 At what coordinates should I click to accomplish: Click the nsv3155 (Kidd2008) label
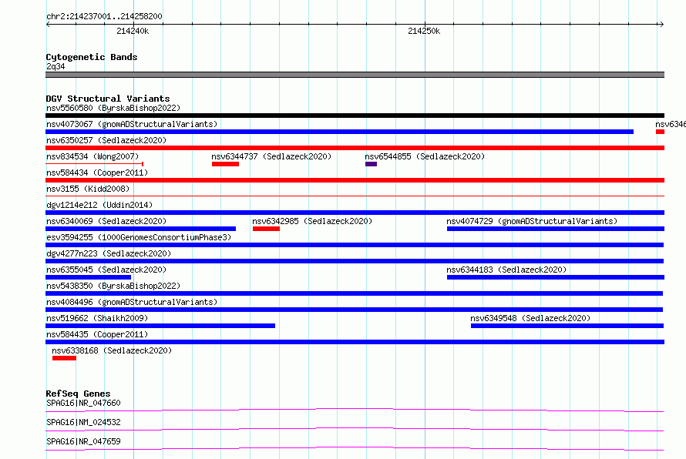[x=88, y=189]
